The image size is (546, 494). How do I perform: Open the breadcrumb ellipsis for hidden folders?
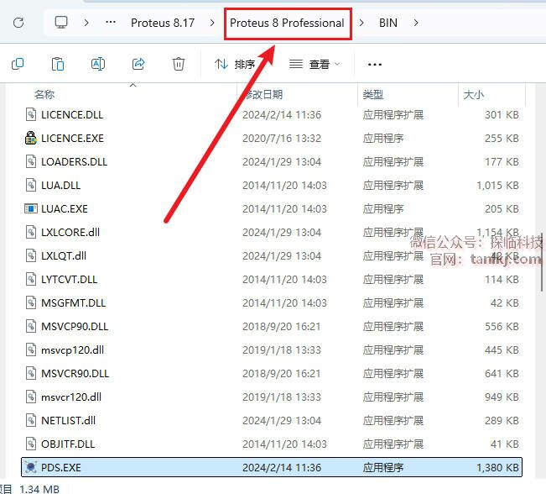tap(111, 23)
